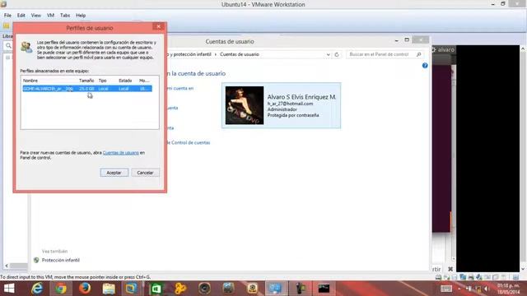Open Firefox from the taskbar

[85, 289]
